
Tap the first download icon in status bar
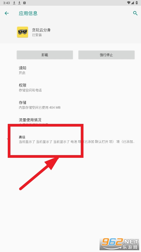pyautogui.click(x=14, y=3)
